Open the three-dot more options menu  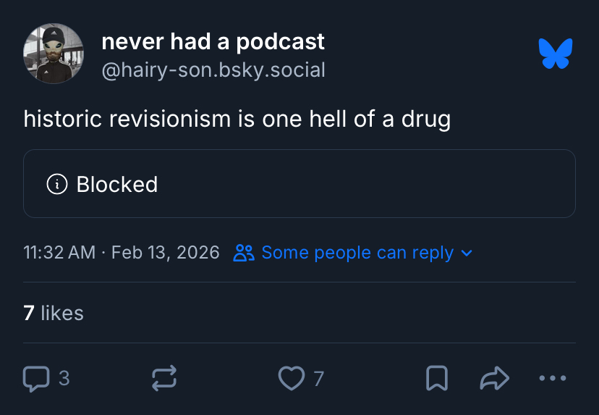[553, 378]
